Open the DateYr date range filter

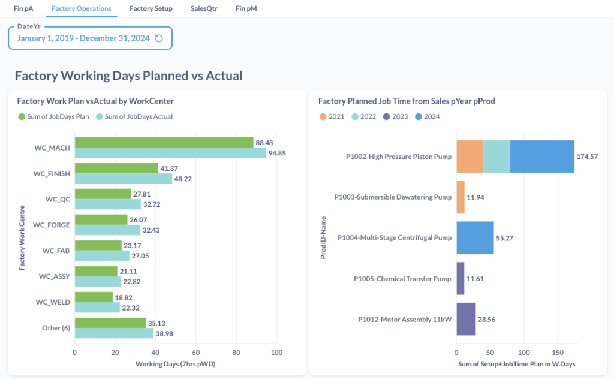(x=83, y=38)
